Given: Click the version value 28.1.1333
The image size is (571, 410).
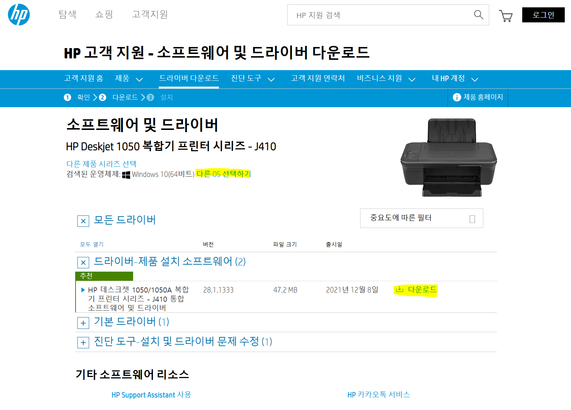Looking at the screenshot, I should (219, 290).
